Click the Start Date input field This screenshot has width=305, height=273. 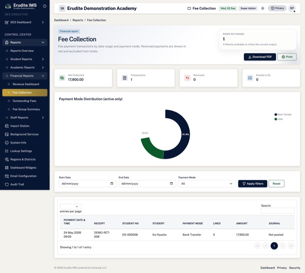[87, 183]
